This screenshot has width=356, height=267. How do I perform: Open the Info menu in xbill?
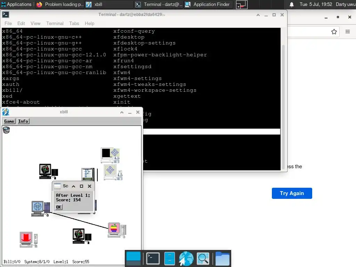pyautogui.click(x=23, y=121)
